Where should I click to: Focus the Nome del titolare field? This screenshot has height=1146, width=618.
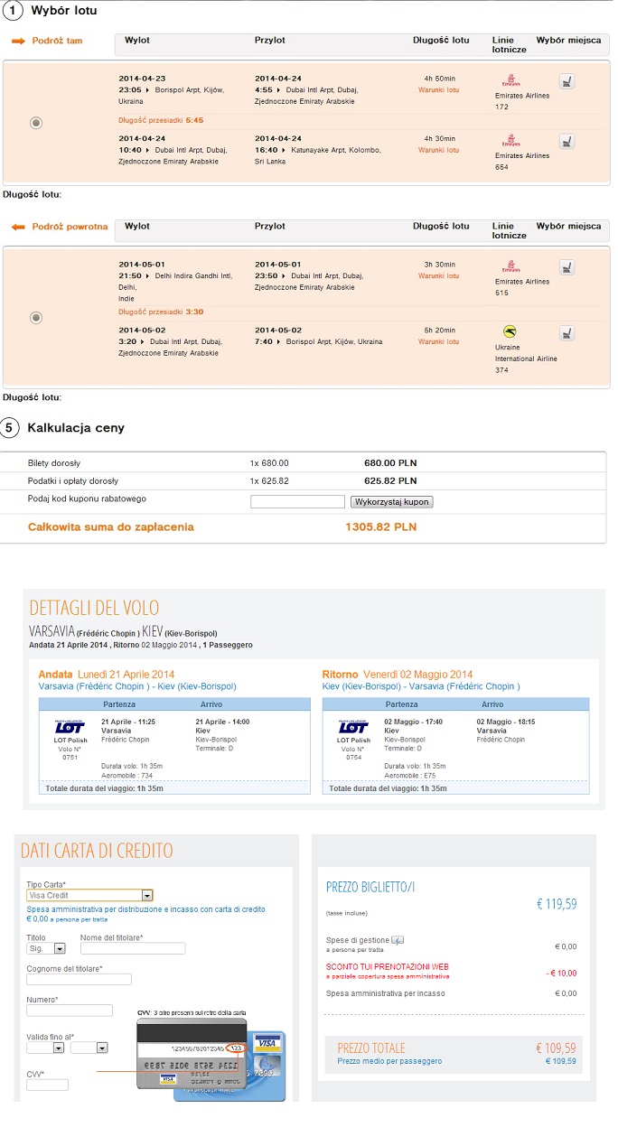[133, 948]
